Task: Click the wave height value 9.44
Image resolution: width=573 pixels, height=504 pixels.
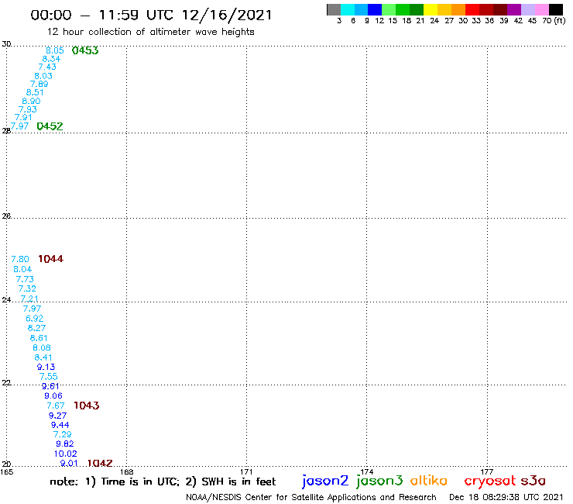Action: click(x=60, y=426)
